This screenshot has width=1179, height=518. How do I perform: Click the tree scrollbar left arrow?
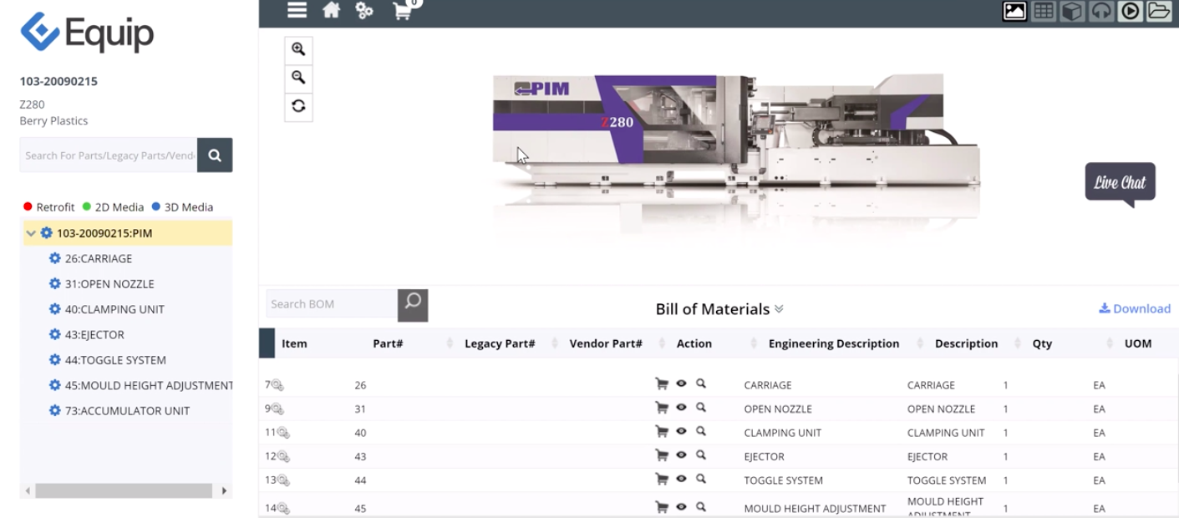pos(28,490)
